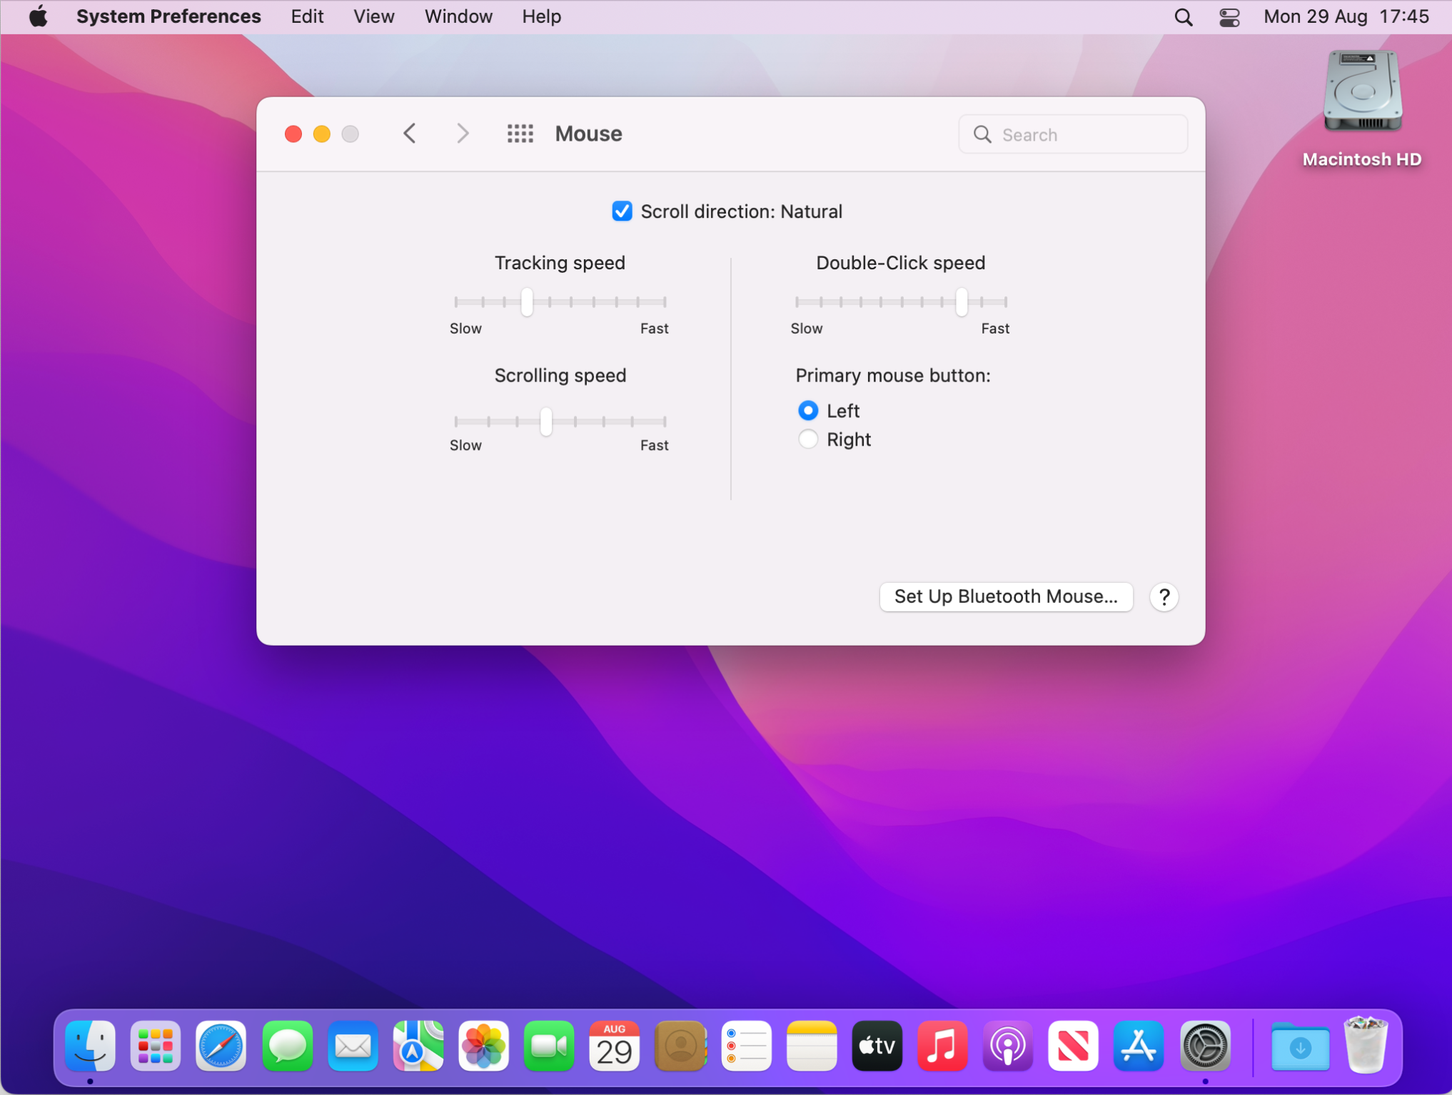The width and height of the screenshot is (1452, 1095).
Task: Go forward with the right chevron
Action: coord(463,134)
